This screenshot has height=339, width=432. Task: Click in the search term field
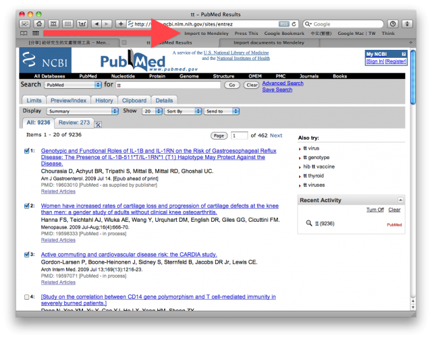pyautogui.click(x=168, y=85)
